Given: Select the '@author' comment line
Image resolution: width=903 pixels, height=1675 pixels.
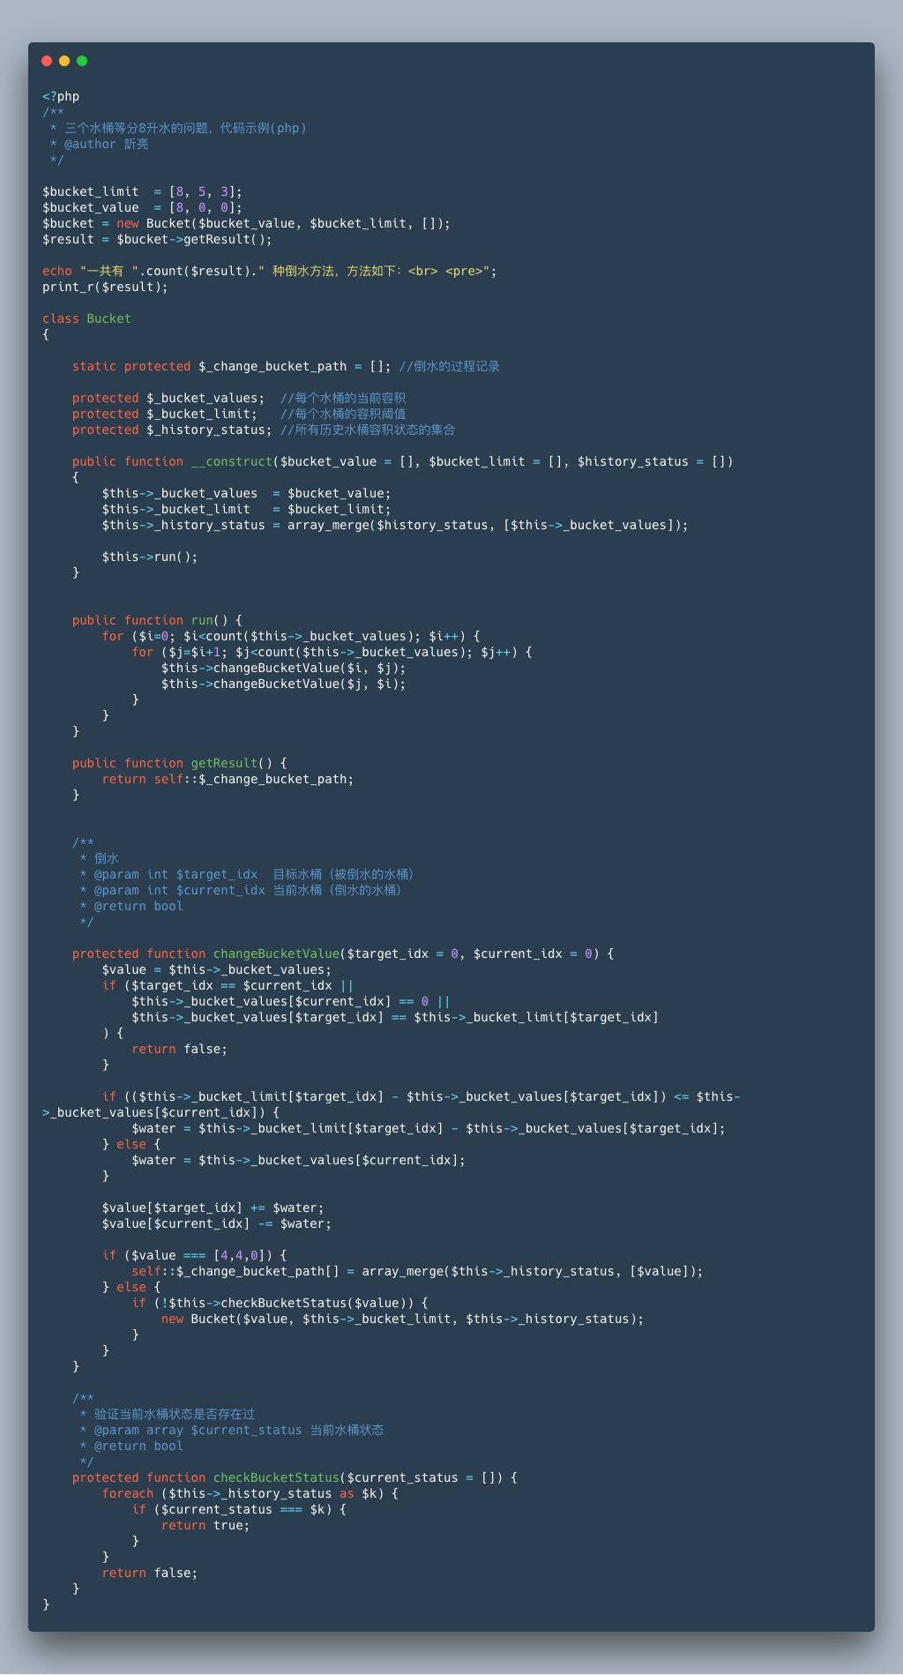Looking at the screenshot, I should point(99,144).
